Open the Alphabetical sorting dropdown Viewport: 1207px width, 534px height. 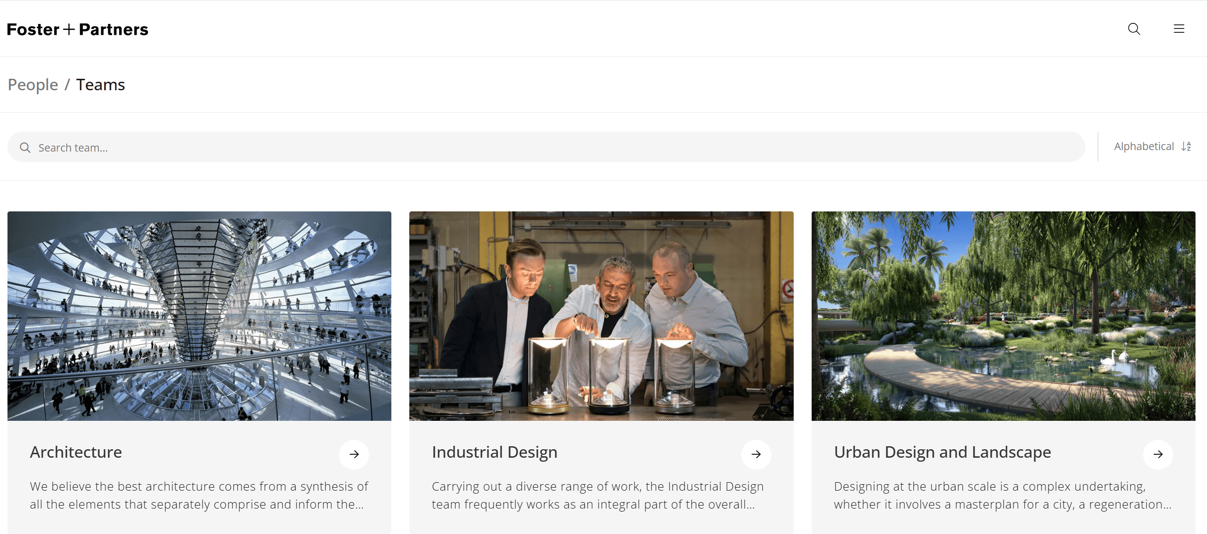pos(1144,147)
